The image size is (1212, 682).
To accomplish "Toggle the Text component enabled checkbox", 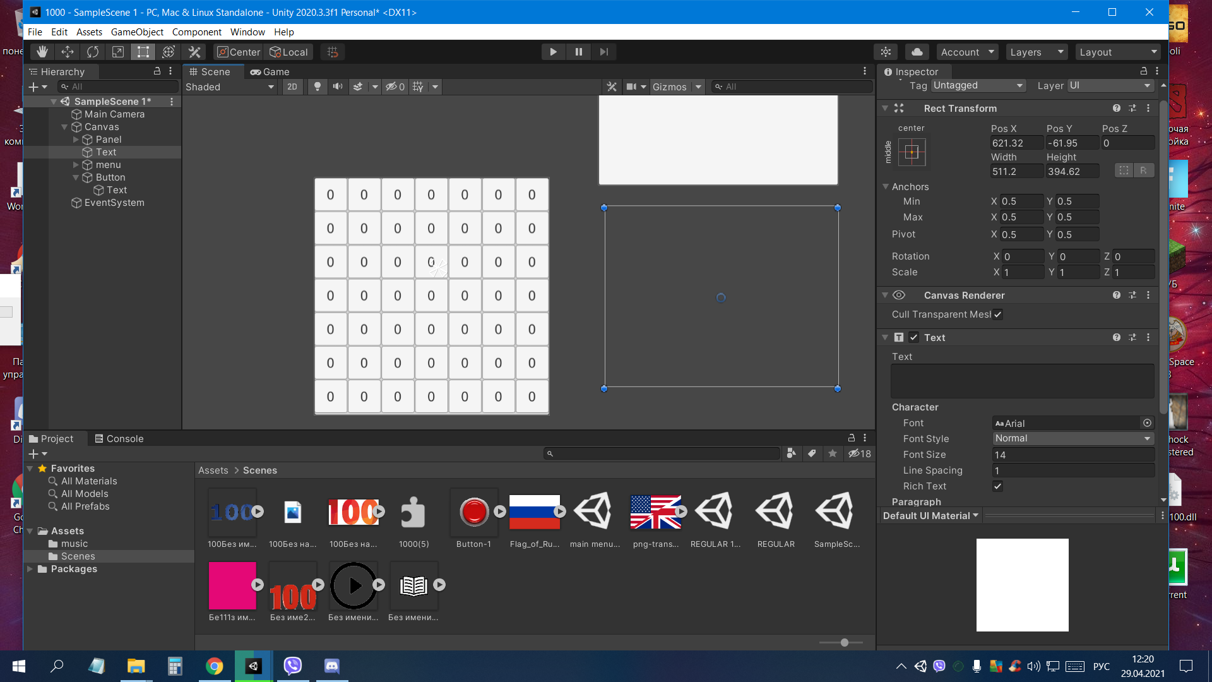I will click(913, 338).
